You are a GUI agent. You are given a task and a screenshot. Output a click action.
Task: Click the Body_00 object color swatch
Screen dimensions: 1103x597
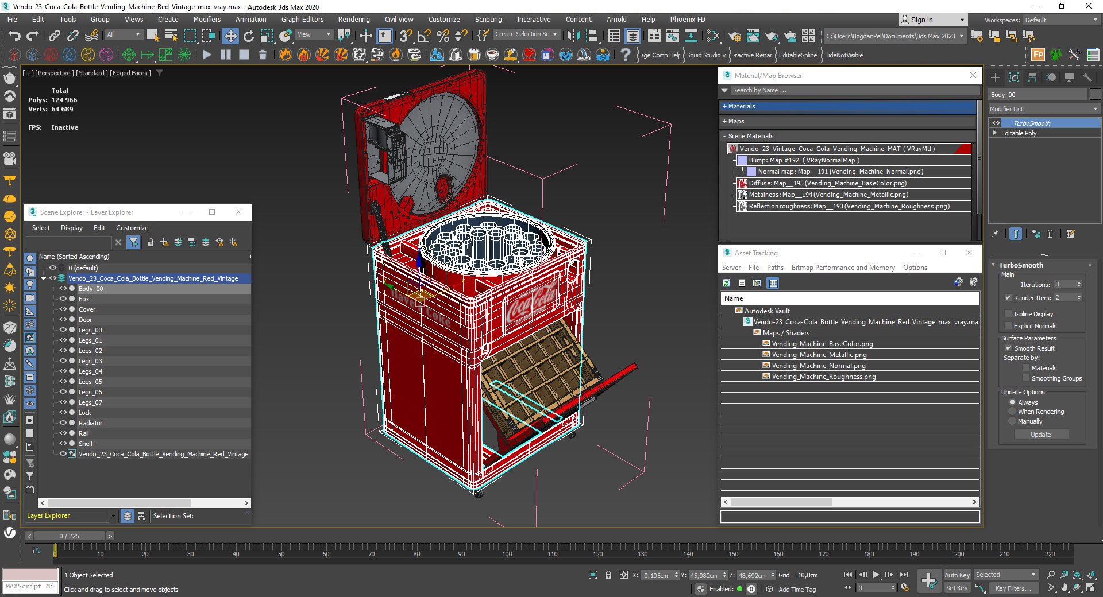(x=1095, y=95)
